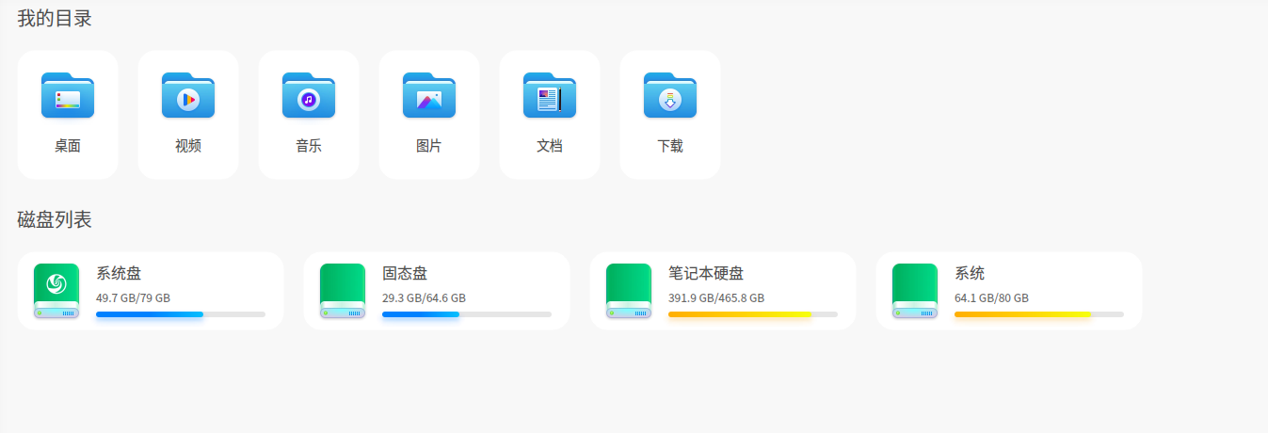The width and height of the screenshot is (1268, 433).
Task: Open the 文档 folder icon
Action: (x=550, y=95)
